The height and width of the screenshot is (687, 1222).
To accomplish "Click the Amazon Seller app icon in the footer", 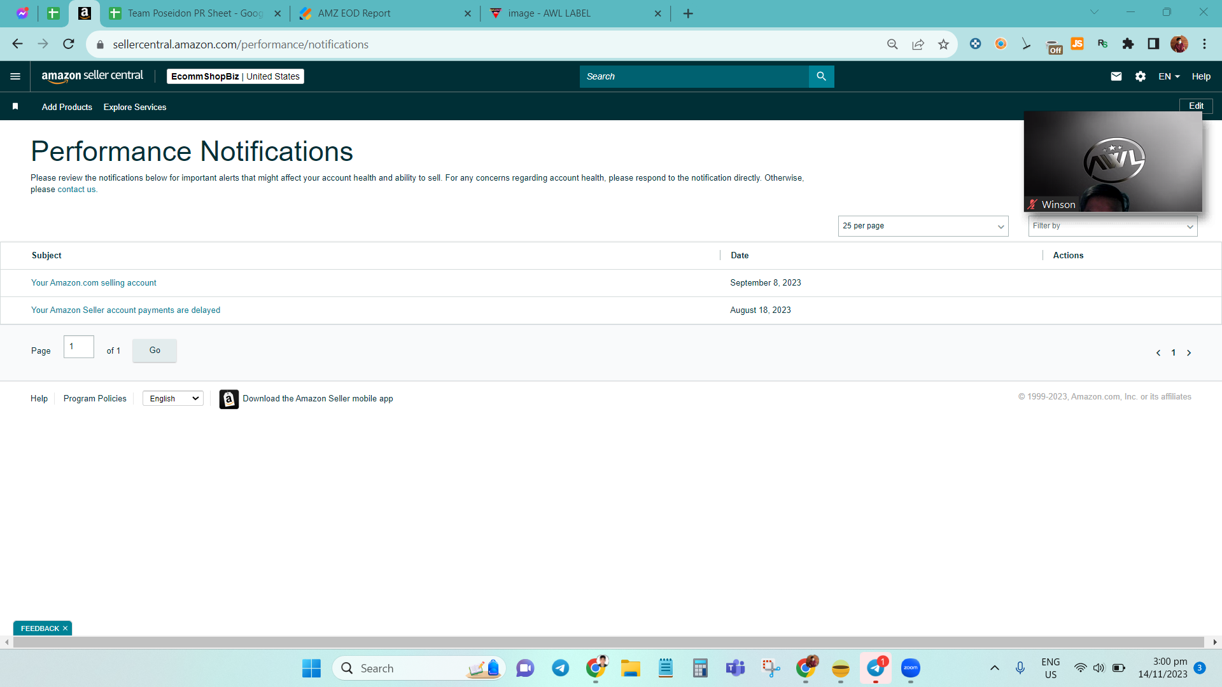I will (x=229, y=399).
